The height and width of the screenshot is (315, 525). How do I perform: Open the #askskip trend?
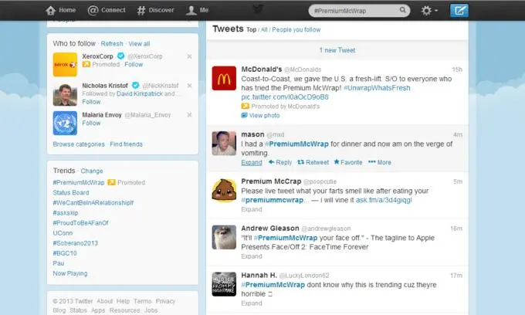point(66,213)
